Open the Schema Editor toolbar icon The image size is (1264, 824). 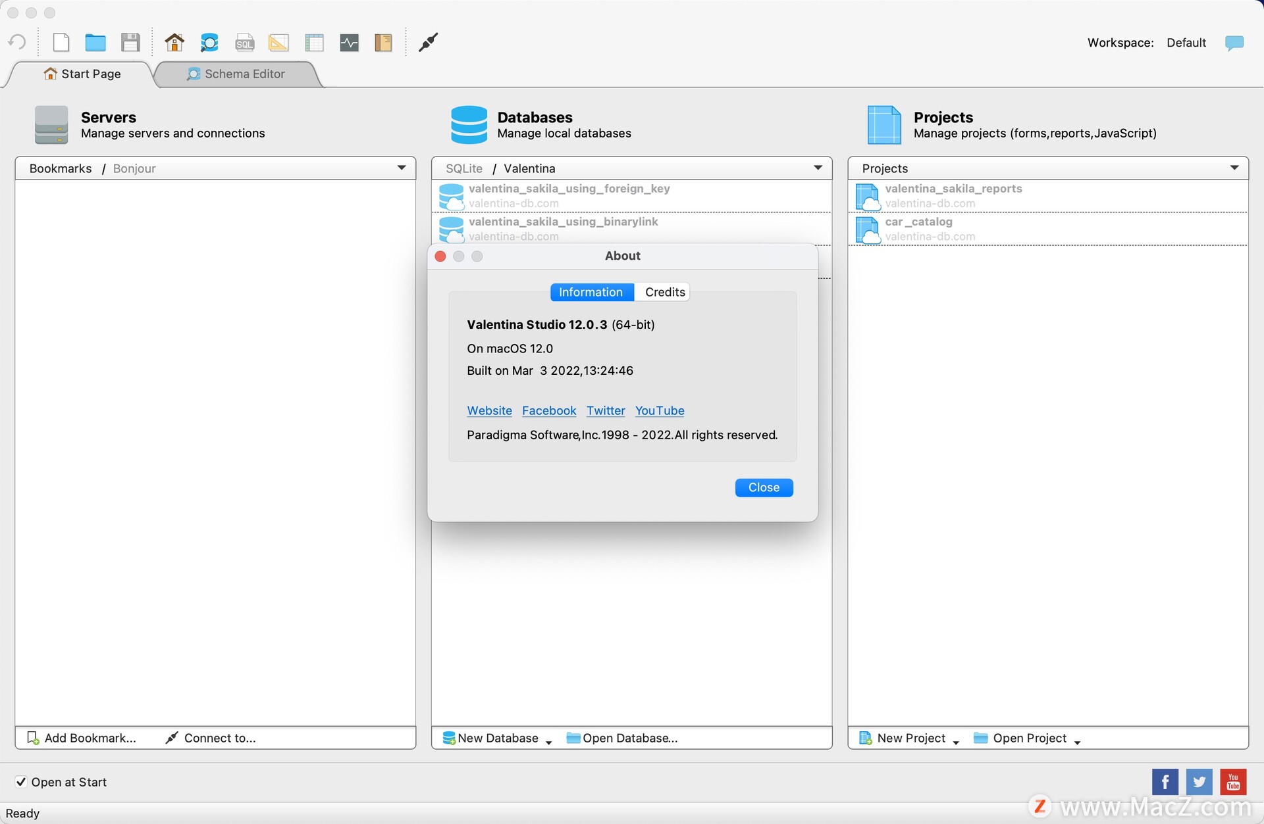tap(209, 43)
